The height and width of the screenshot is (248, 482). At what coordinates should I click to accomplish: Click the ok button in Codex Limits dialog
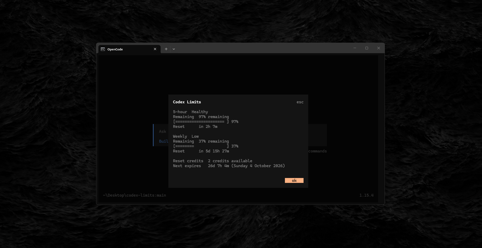coord(294,181)
